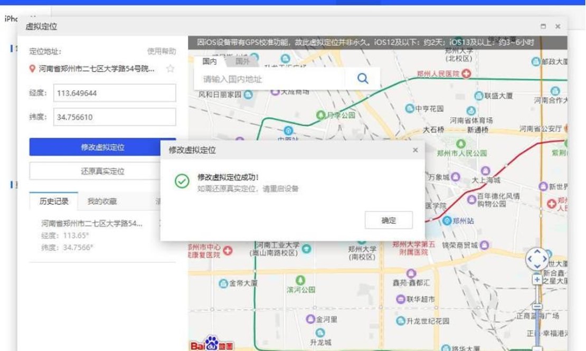
Task: Close the 虚拟定位 window
Action: 557,26
